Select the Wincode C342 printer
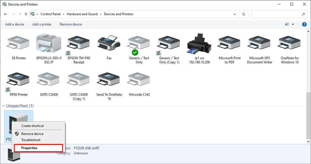 pyautogui.click(x=139, y=79)
